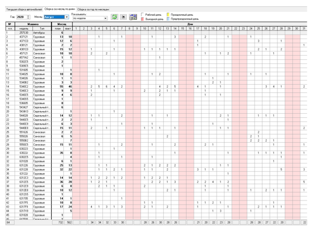313x230 pixels.
Task: Click the pink Выходной день legend swatch
Action: coord(143,19)
